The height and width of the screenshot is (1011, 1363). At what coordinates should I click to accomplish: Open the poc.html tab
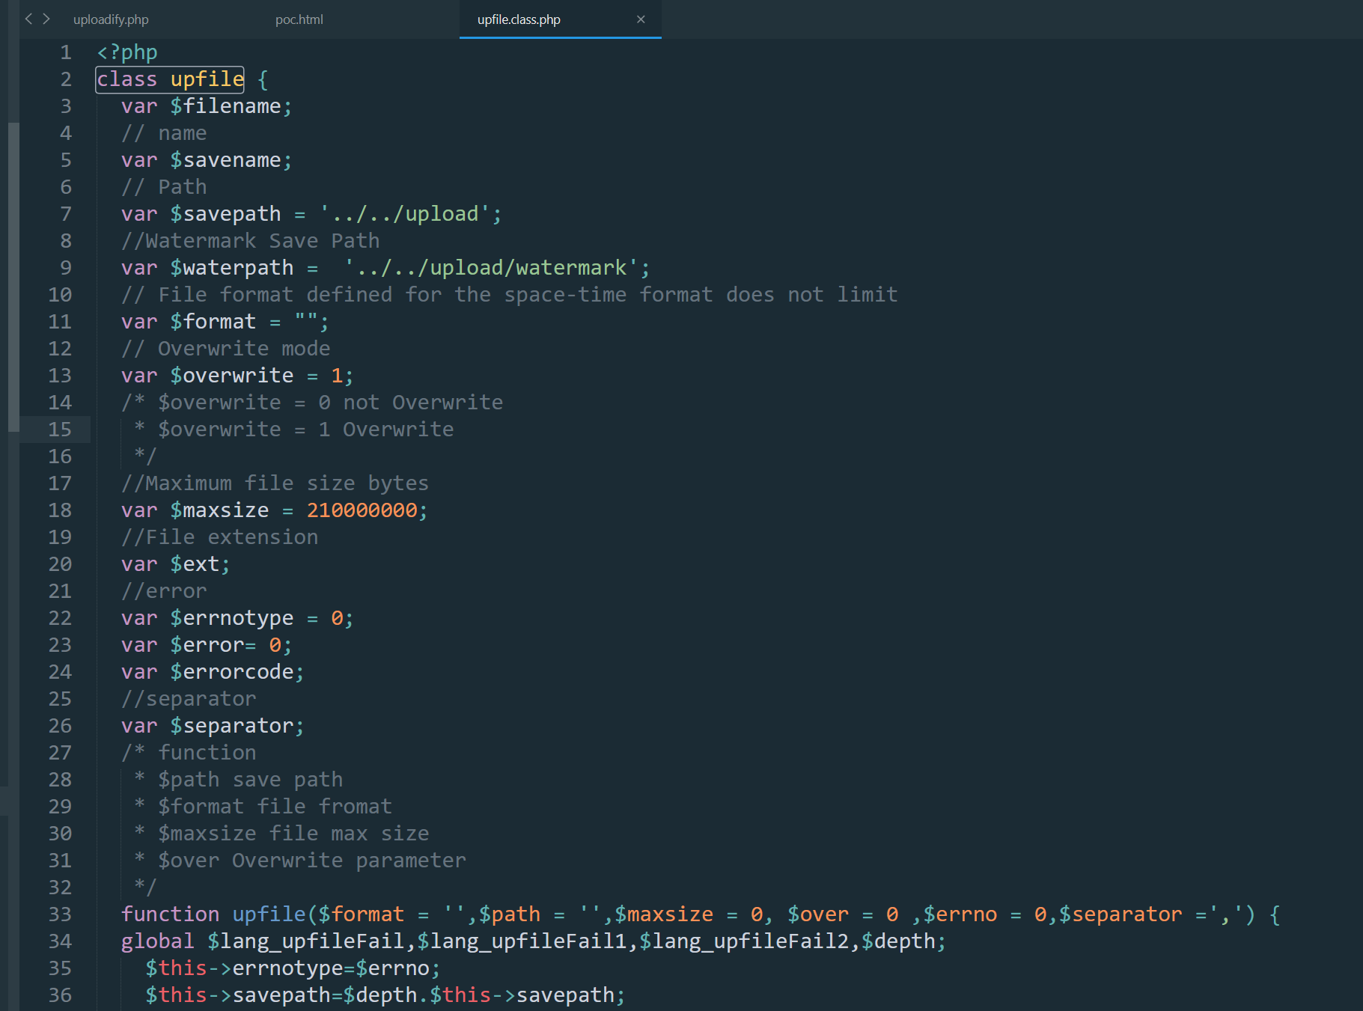[299, 19]
